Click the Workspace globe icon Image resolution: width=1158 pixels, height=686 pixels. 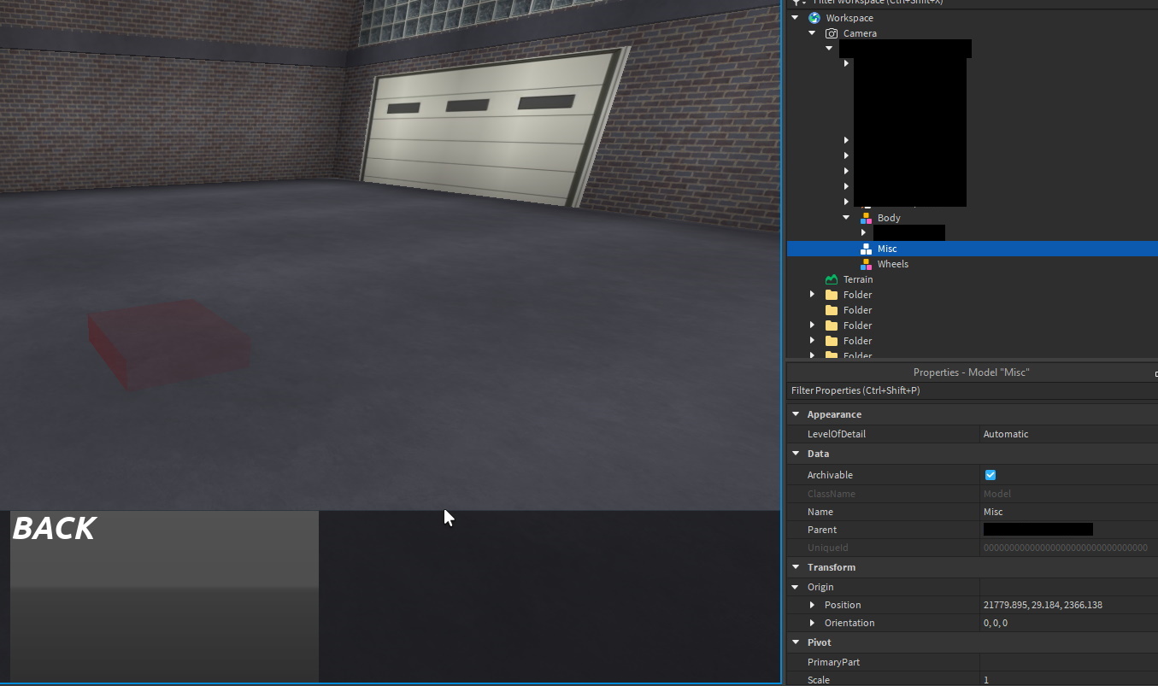[814, 18]
